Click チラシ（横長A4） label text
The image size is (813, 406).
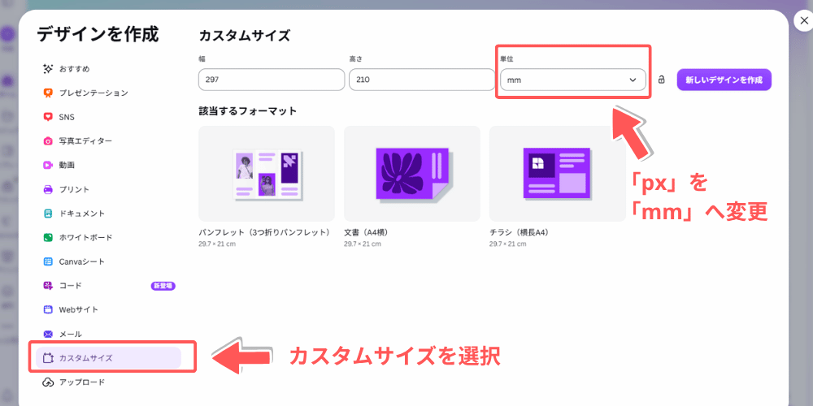519,232
